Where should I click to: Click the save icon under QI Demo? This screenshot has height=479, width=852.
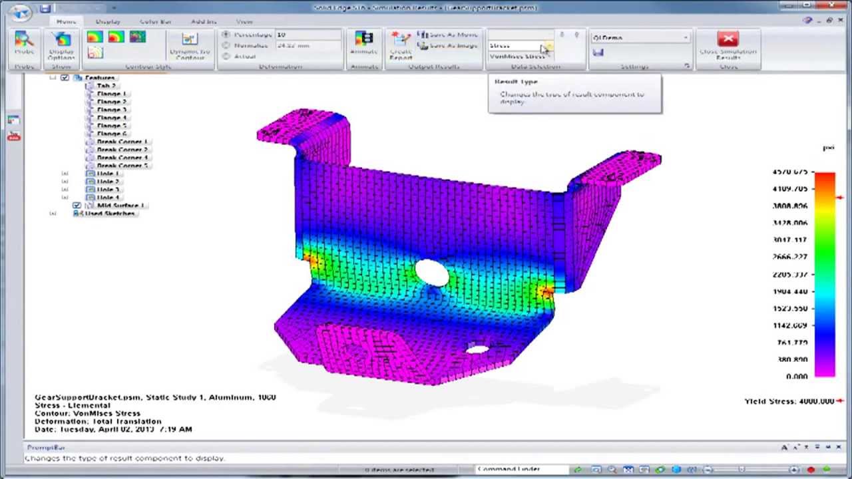pos(598,52)
